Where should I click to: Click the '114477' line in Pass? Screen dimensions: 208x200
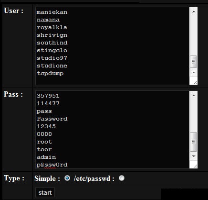[x=48, y=103]
